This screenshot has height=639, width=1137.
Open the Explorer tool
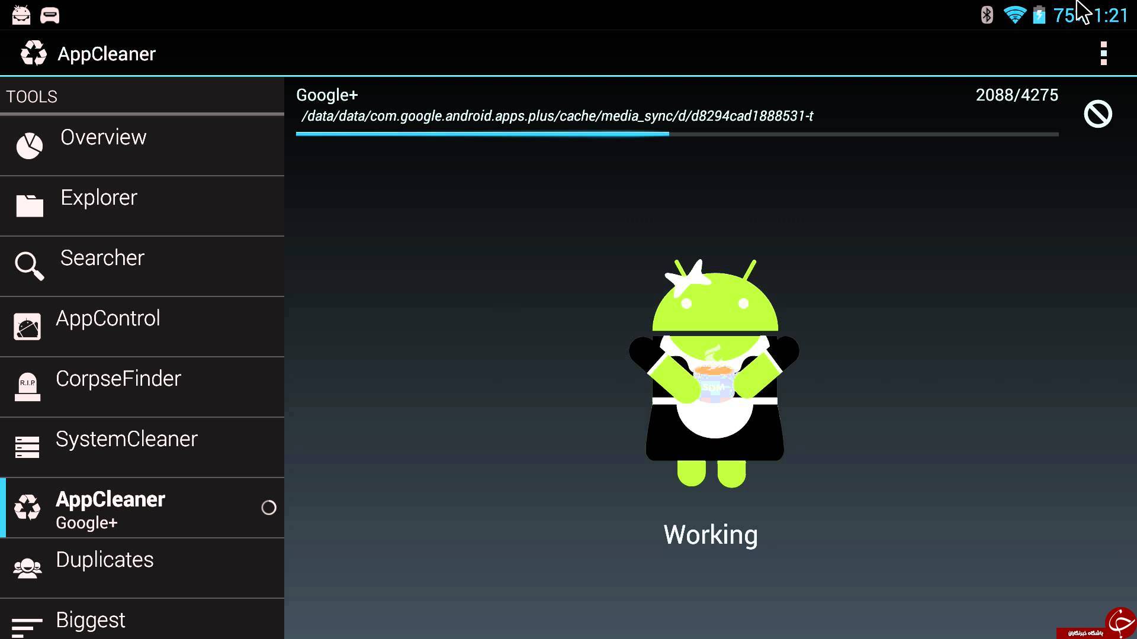(x=142, y=206)
